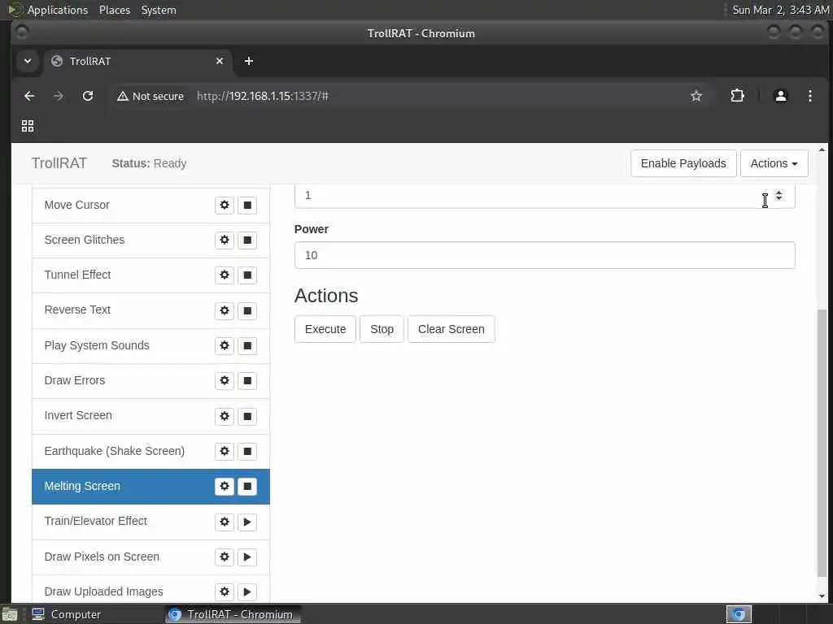
Task: Go back in browser history
Action: (29, 96)
